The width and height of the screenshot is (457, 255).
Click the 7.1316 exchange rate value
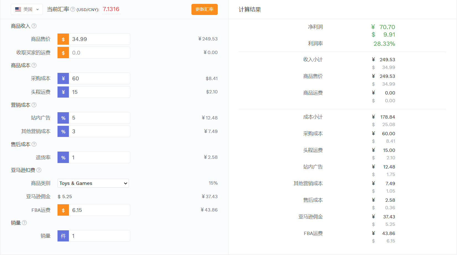coord(111,9)
